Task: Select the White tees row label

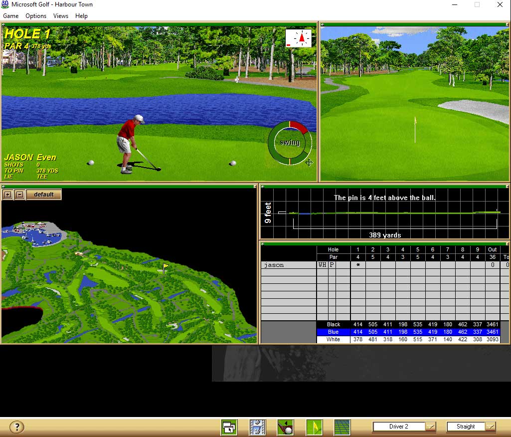Action: [334, 340]
